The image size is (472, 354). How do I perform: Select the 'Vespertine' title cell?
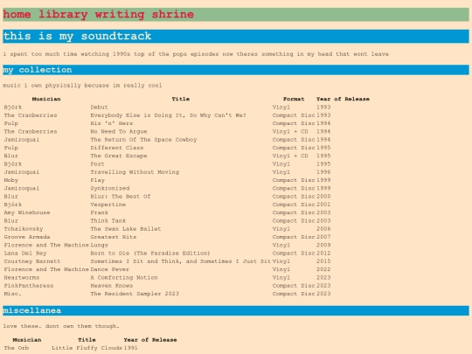pyautogui.click(x=108, y=205)
